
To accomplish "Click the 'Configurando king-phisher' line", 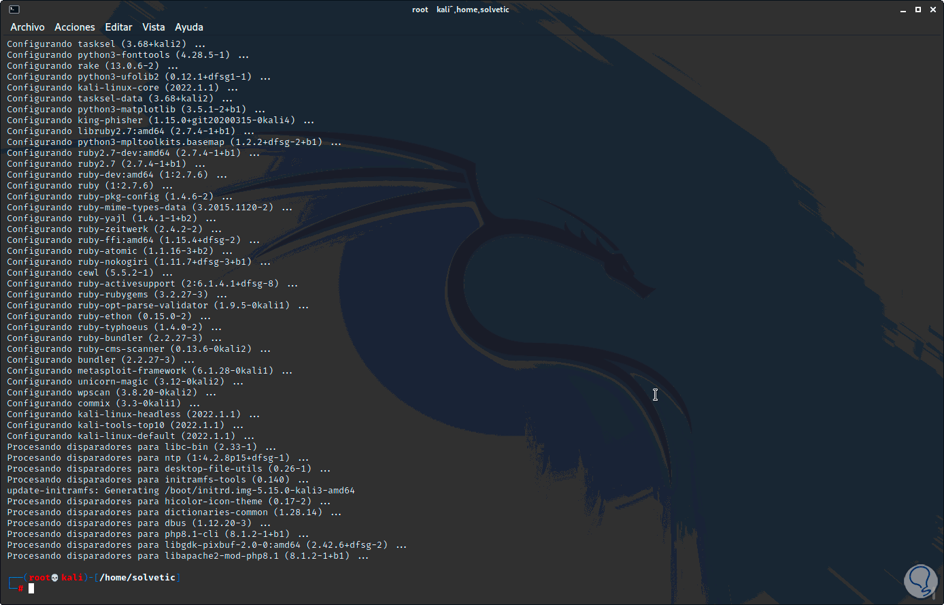I will (x=161, y=120).
